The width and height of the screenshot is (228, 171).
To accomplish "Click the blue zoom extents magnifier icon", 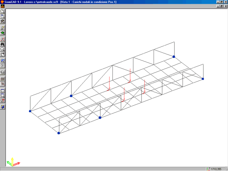I will coord(3,61).
